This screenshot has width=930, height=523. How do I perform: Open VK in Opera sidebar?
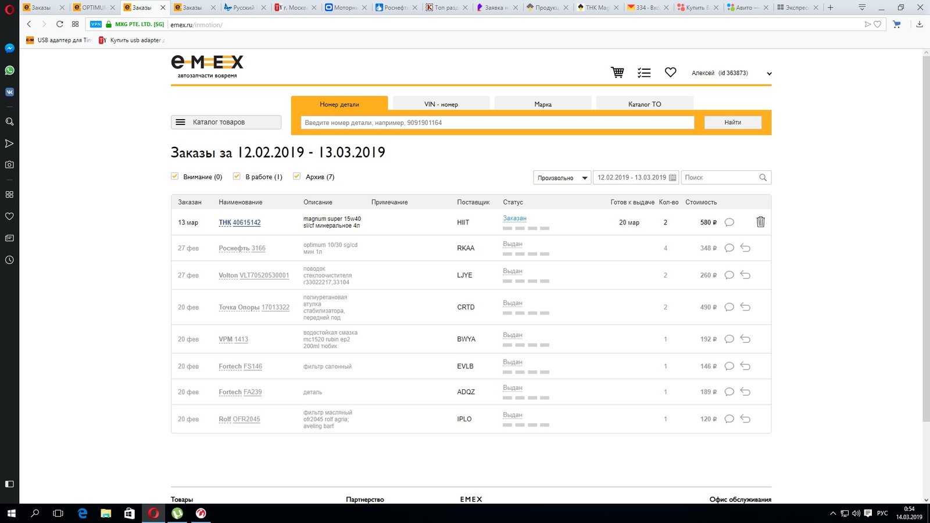coord(9,92)
